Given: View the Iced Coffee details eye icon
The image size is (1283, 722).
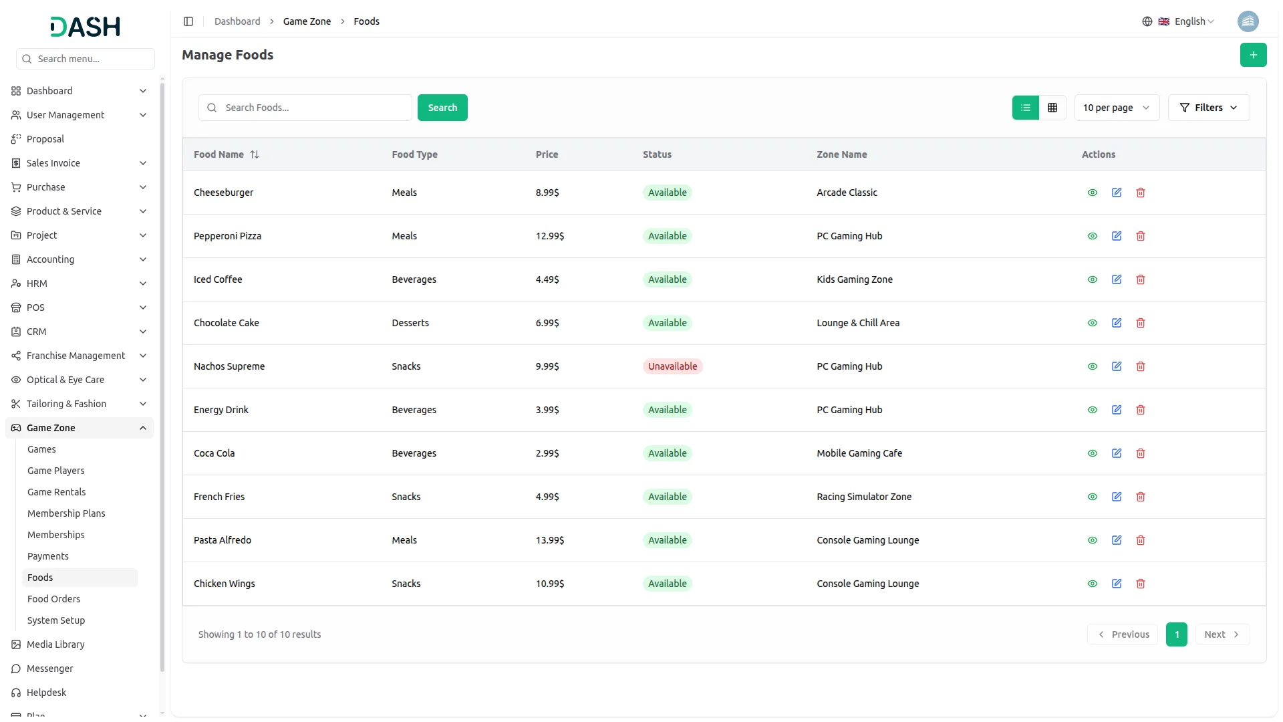Looking at the screenshot, I should (x=1093, y=279).
